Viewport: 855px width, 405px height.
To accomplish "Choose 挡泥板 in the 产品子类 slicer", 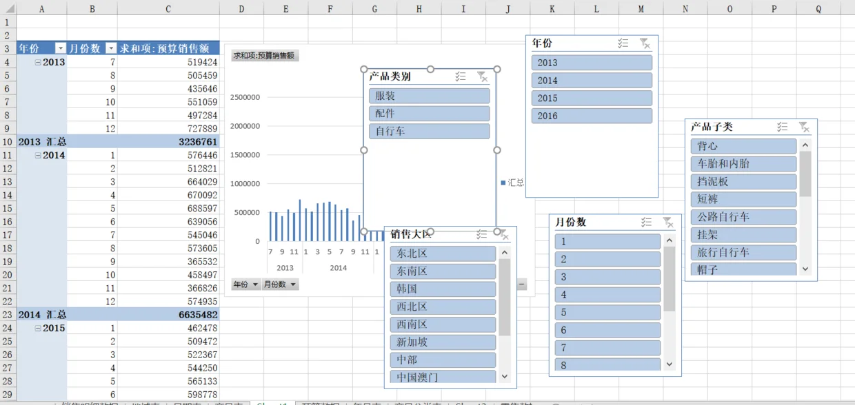I will click(743, 182).
